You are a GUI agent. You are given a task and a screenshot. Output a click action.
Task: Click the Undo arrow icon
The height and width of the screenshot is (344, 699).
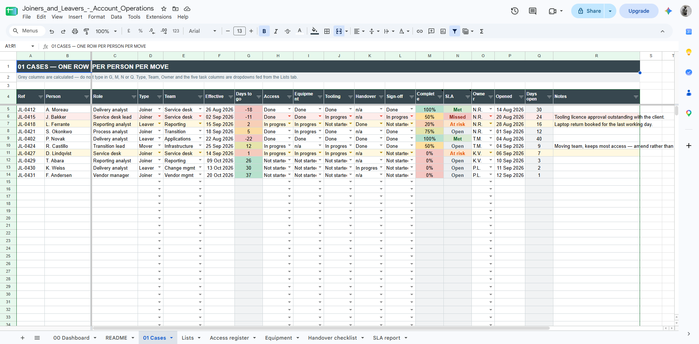coord(52,31)
